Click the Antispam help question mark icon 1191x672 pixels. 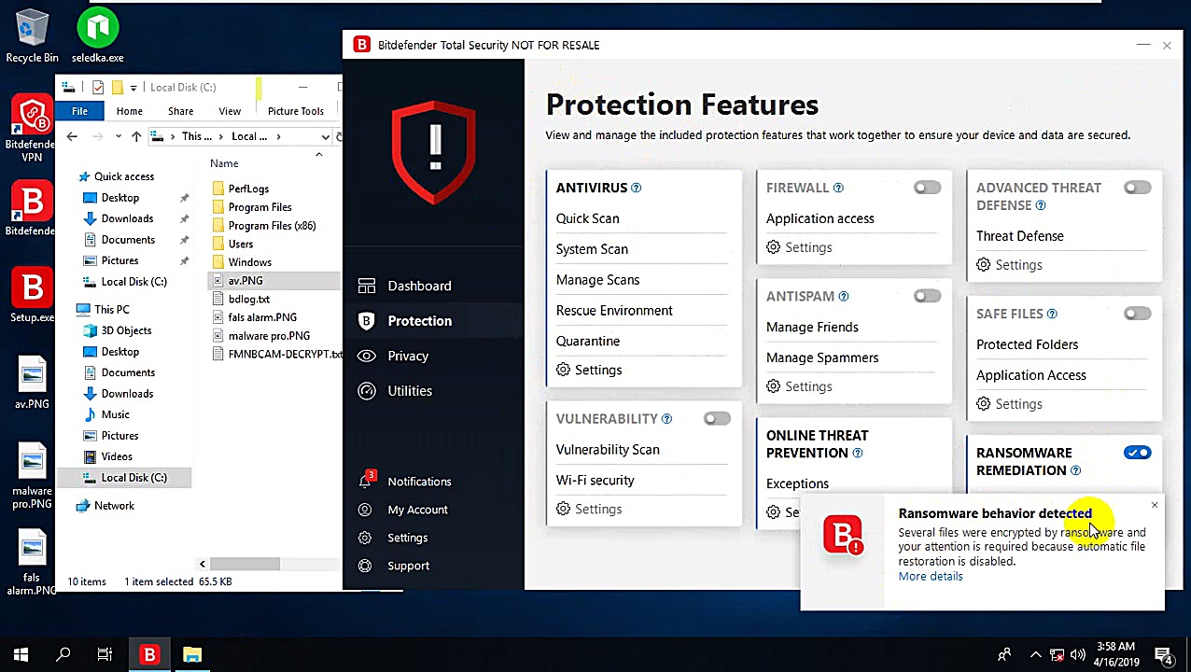coord(844,296)
